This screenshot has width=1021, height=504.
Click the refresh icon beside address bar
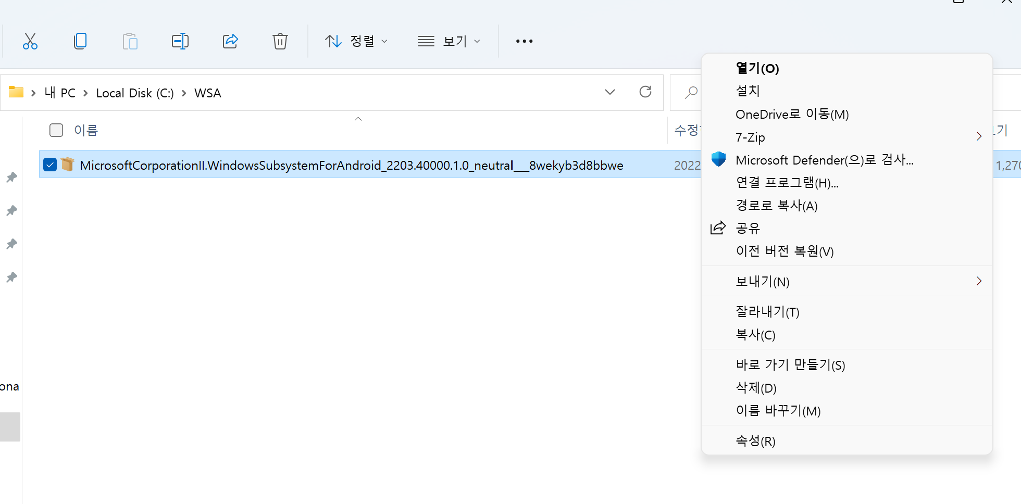pos(645,92)
